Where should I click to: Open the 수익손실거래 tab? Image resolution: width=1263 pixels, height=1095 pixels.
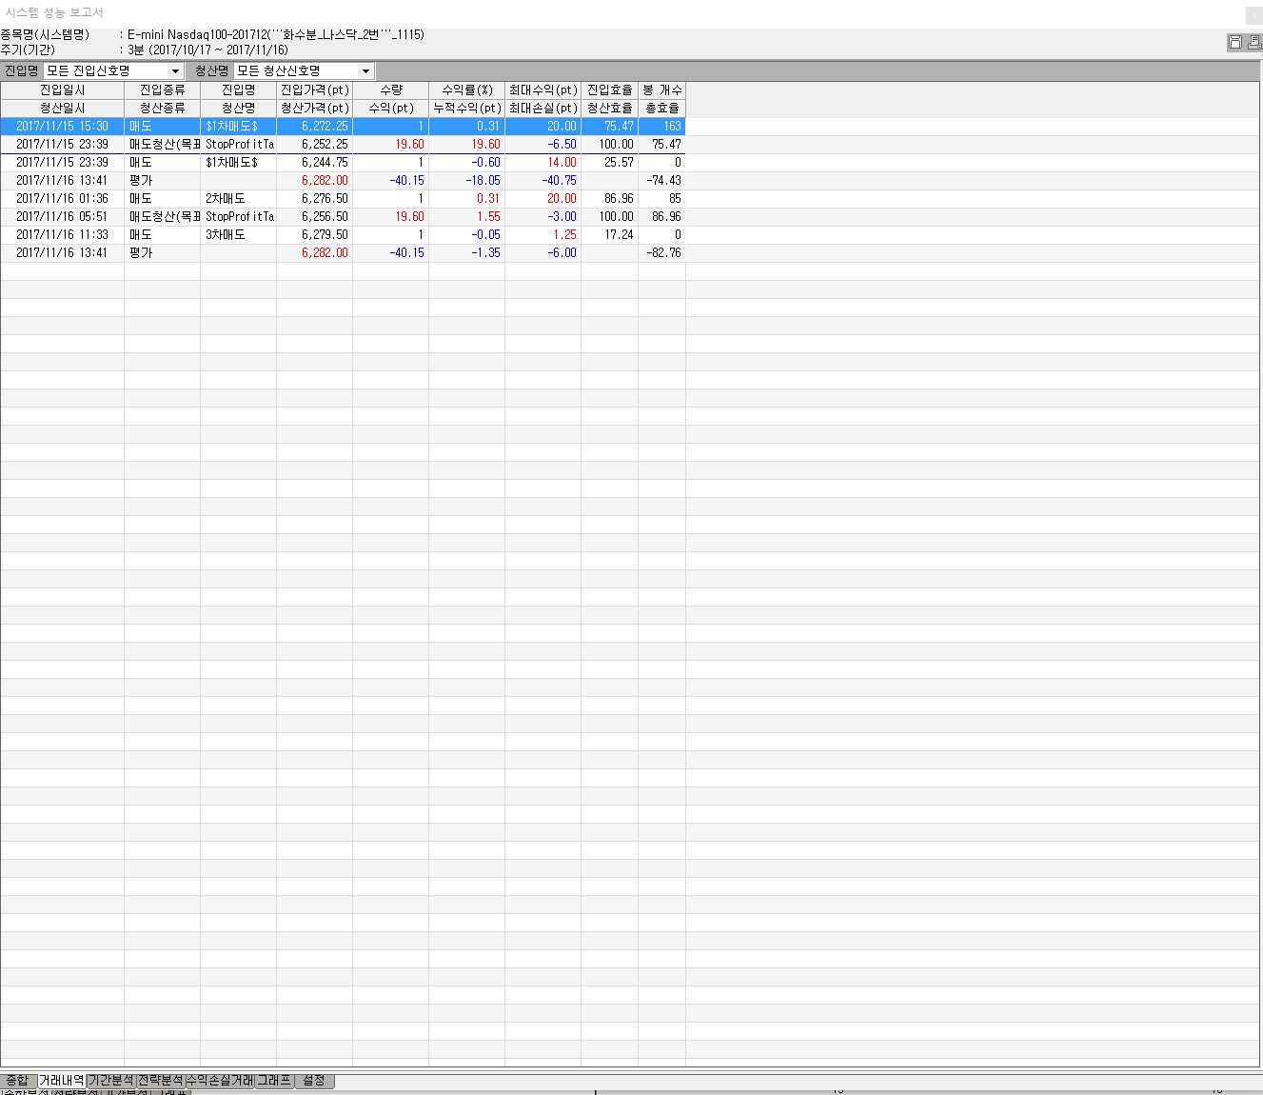point(220,1081)
